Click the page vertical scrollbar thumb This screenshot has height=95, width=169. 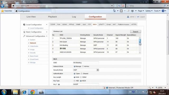click(168, 37)
